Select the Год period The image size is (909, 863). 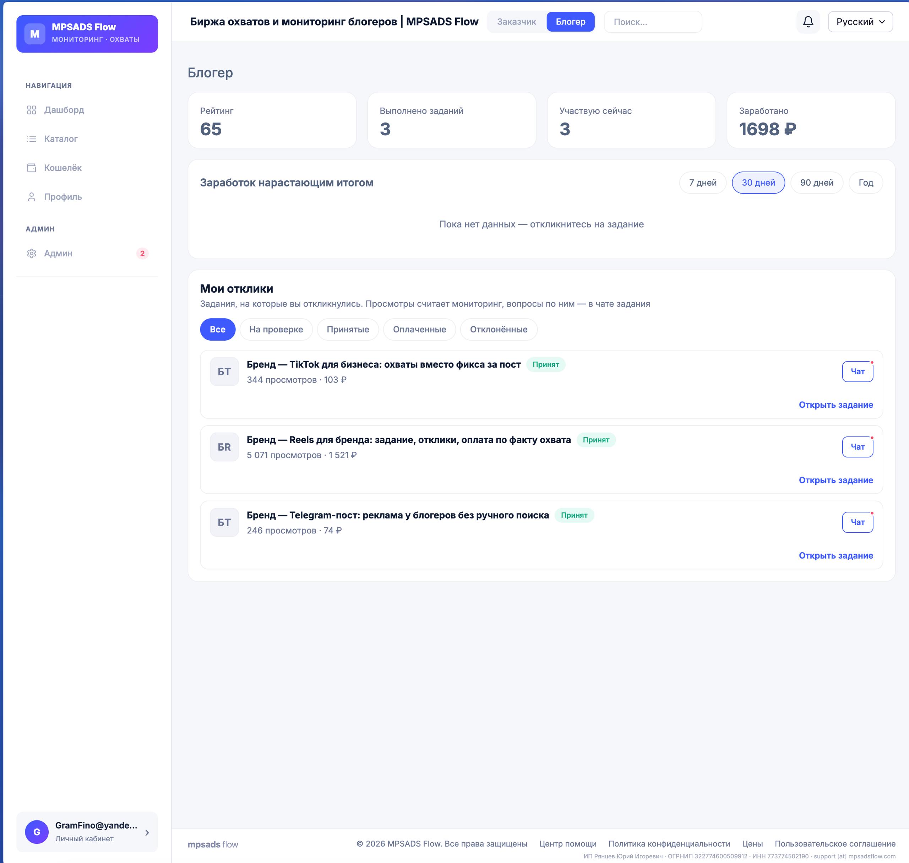click(866, 183)
